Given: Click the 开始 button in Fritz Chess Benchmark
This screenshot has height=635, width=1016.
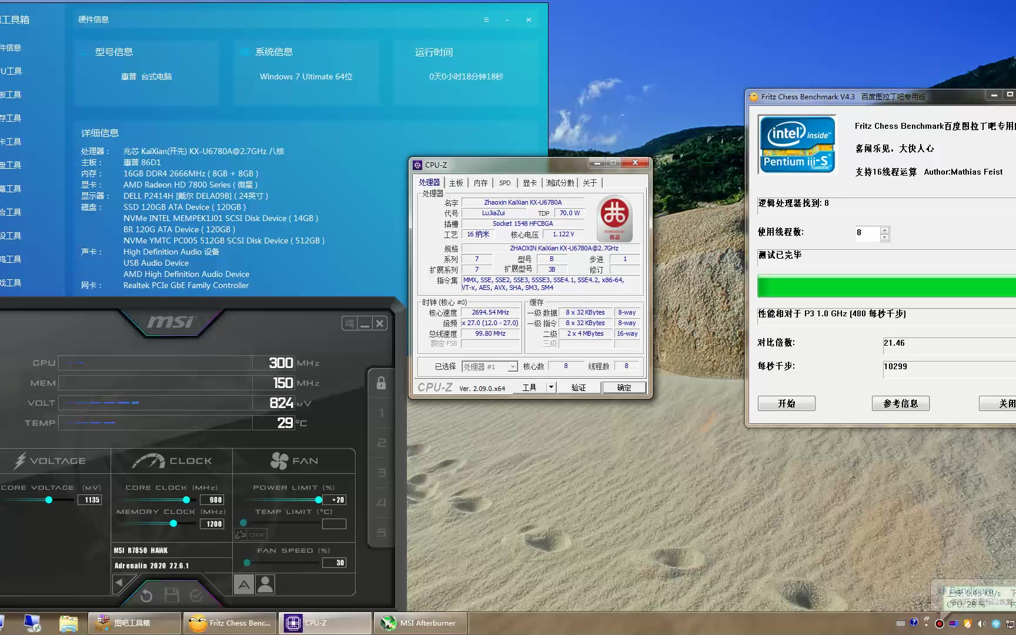Looking at the screenshot, I should pyautogui.click(x=786, y=403).
